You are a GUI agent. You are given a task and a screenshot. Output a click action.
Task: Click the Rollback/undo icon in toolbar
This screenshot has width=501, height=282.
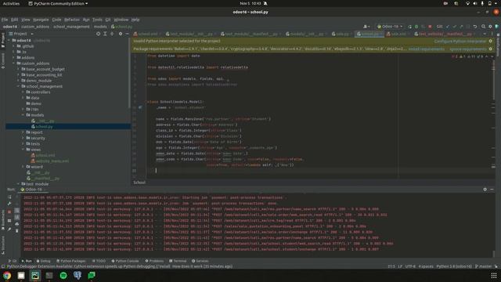(x=475, y=27)
